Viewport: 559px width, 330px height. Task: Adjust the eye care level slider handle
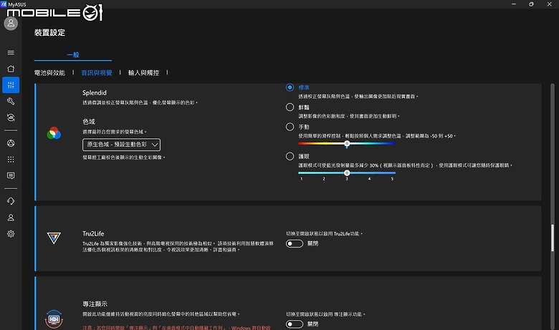tap(347, 173)
